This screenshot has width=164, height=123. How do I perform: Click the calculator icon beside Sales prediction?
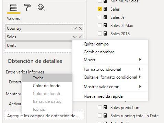[x=105, y=107]
